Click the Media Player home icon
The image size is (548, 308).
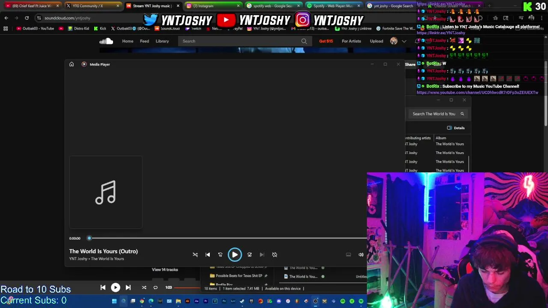point(71,64)
